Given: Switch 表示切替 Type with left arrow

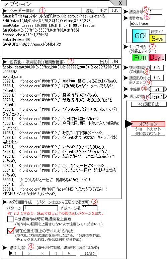Looking at the screenshot, I should tap(149, 96).
